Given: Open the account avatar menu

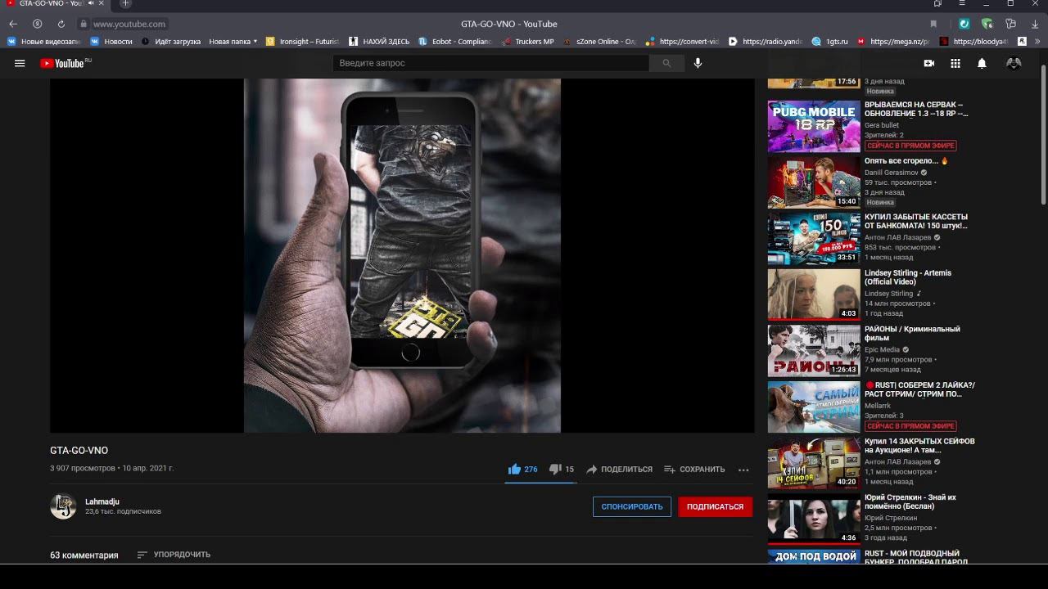Looking at the screenshot, I should (1014, 63).
